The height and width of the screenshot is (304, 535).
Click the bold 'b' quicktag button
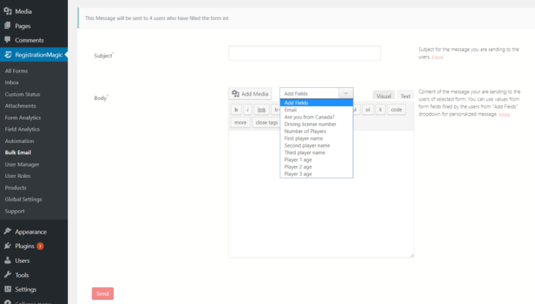235,109
